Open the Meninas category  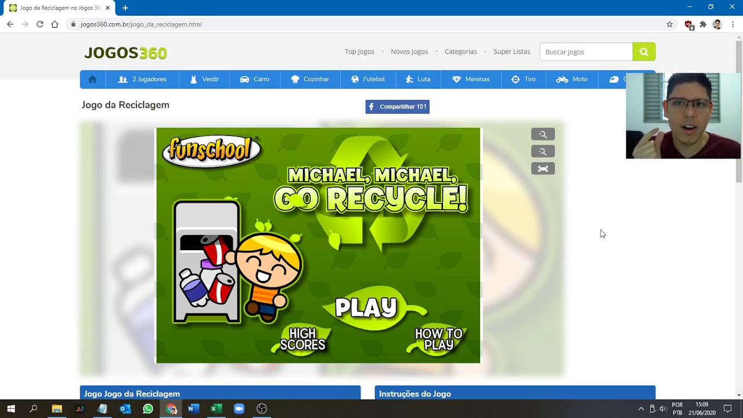[x=471, y=80]
